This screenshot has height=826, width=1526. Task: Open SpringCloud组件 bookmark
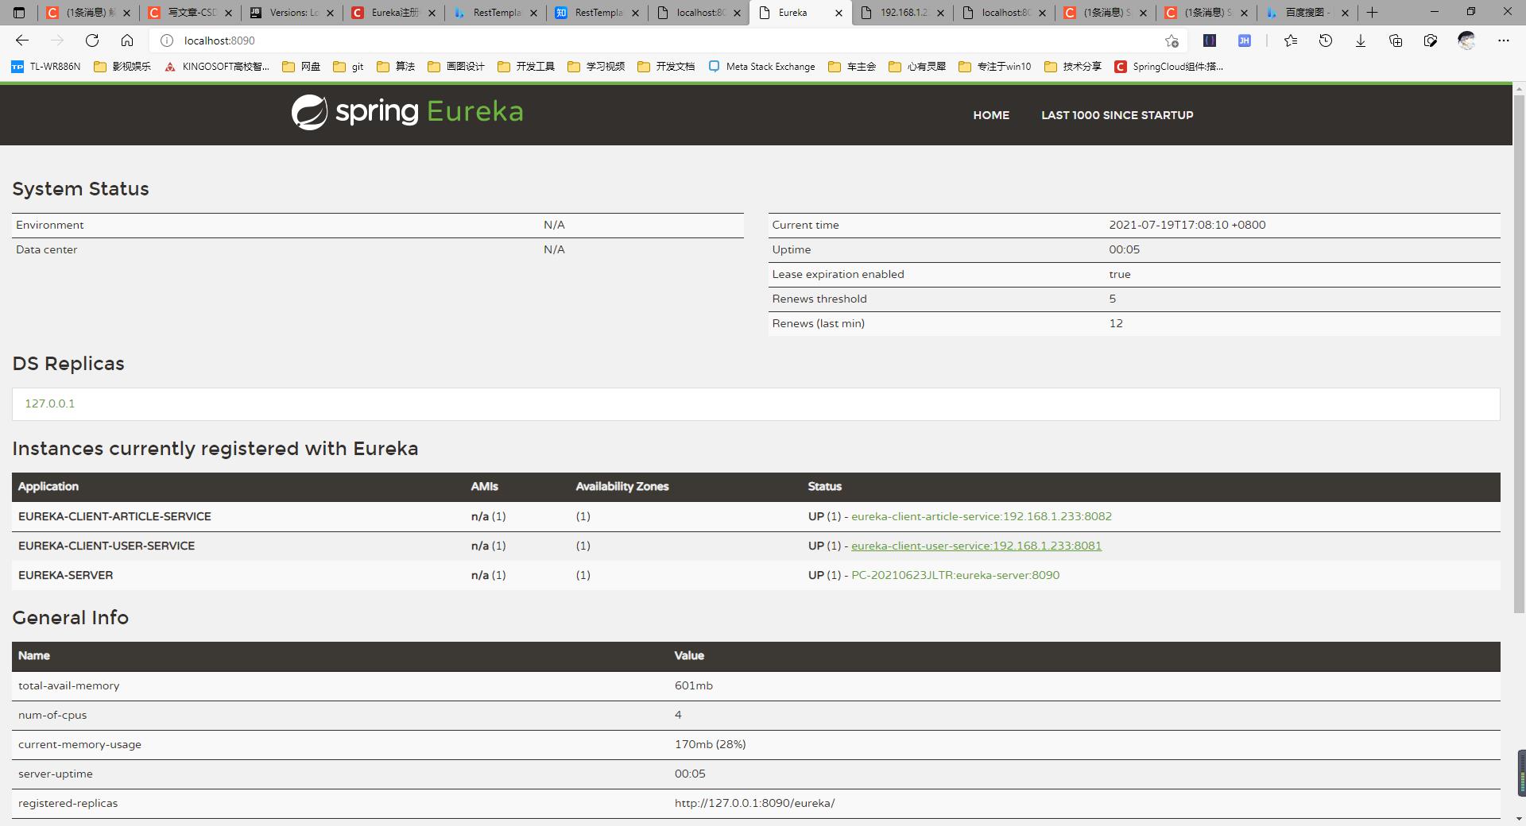pos(1169,67)
